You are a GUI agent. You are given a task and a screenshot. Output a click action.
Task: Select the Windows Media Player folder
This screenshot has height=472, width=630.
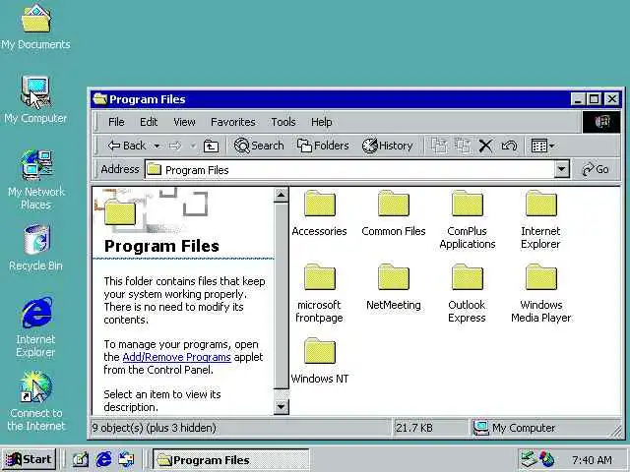[540, 293]
